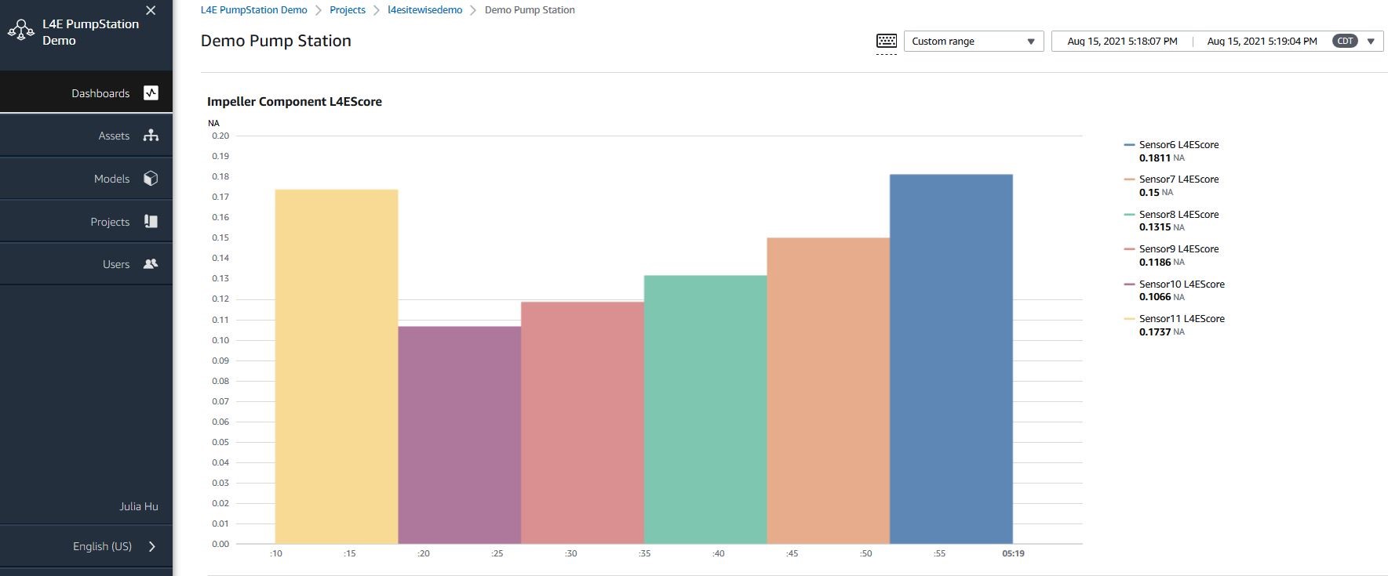1388x576 pixels.
Task: Click the Projects icon in the sidebar
Action: click(151, 222)
